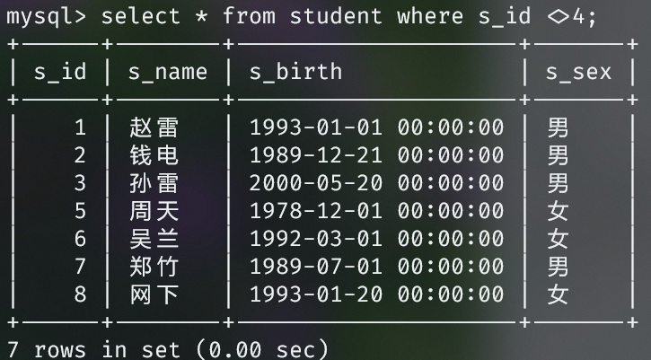Select the birth date 2000-05-20 00:00:00
This screenshot has width=651, height=360.
(x=376, y=183)
